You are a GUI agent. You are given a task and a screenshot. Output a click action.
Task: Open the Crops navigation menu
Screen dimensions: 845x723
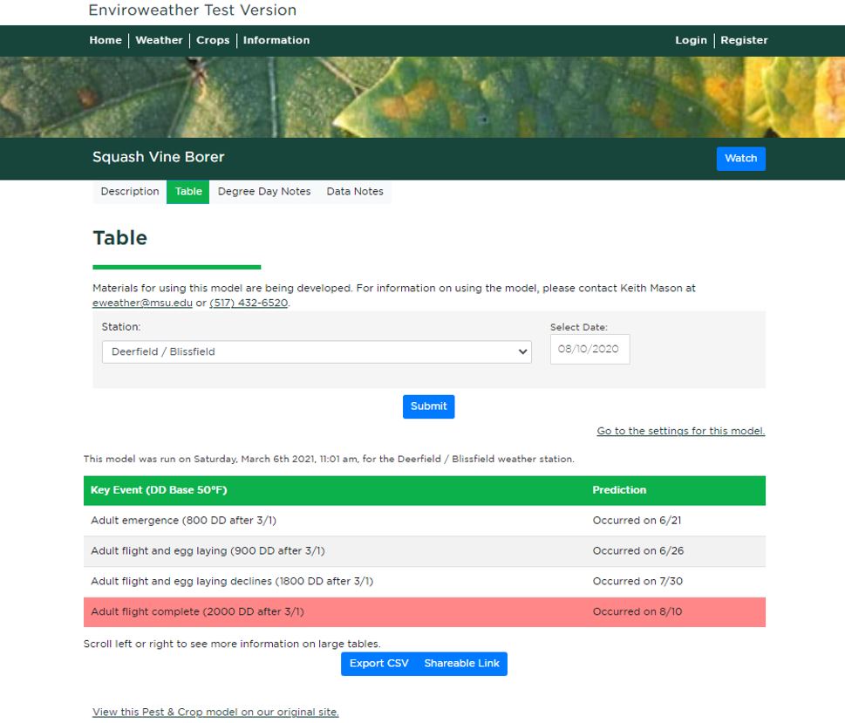click(213, 40)
